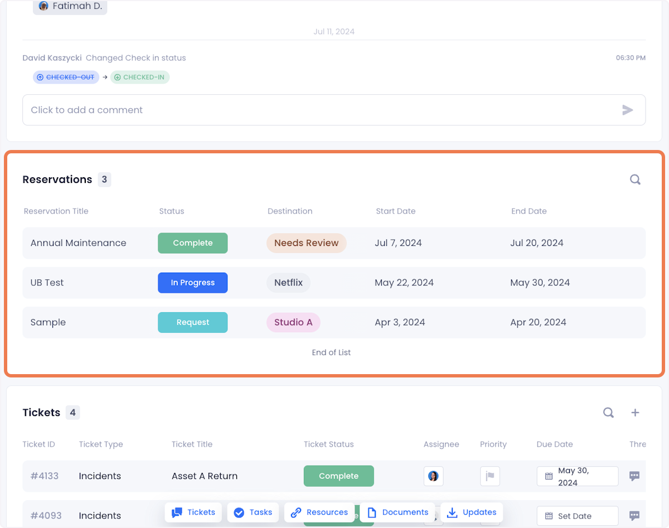
Task: Click priority flag for ticket #4133
Action: [x=490, y=476]
